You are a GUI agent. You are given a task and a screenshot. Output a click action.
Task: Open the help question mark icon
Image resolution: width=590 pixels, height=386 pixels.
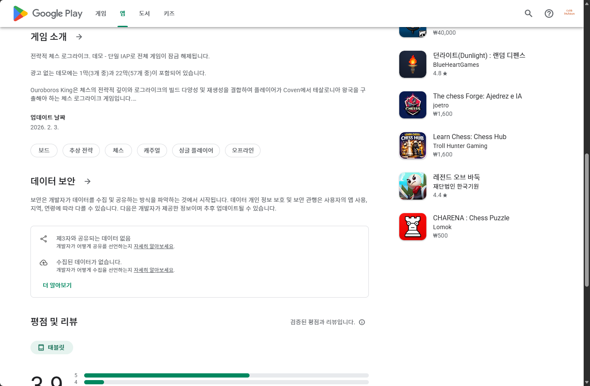click(549, 14)
